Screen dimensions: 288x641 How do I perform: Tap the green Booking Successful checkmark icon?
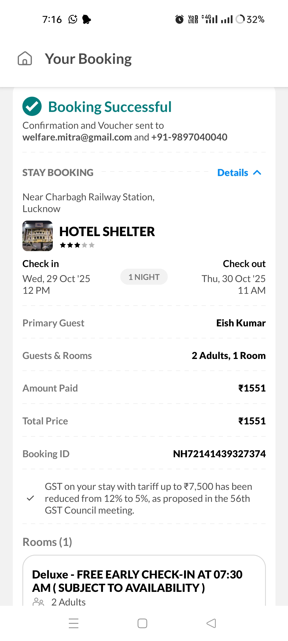coord(32,106)
